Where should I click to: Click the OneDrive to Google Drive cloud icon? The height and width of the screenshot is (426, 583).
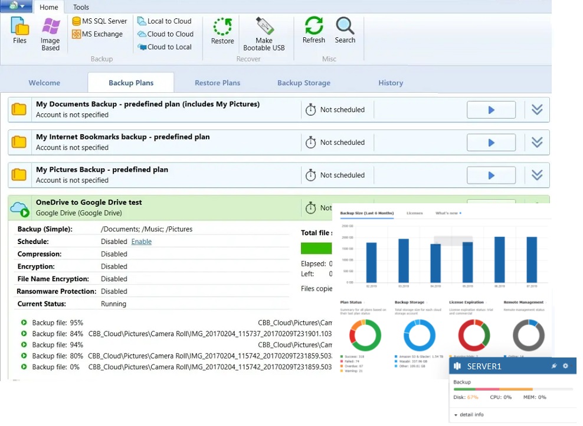(x=19, y=209)
